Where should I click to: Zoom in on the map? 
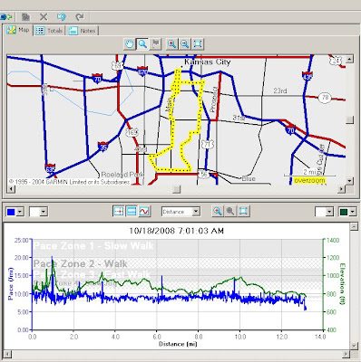point(172,44)
